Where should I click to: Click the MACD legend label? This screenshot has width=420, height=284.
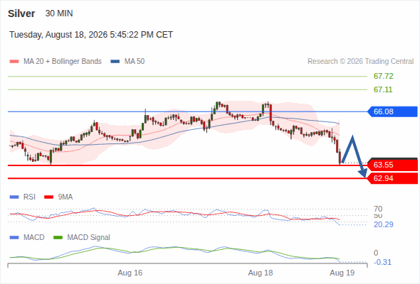click(34, 237)
